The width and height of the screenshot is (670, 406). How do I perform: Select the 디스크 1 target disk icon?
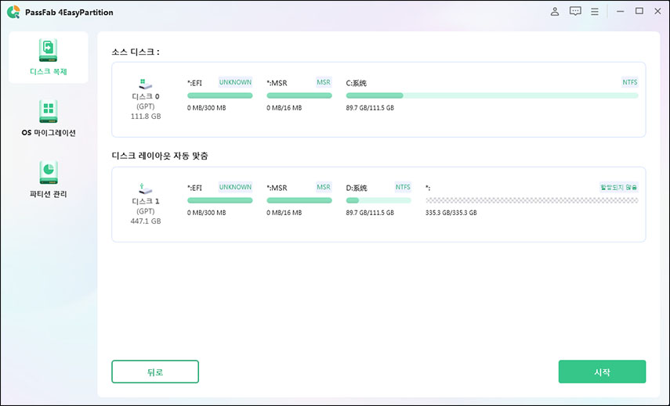[145, 189]
